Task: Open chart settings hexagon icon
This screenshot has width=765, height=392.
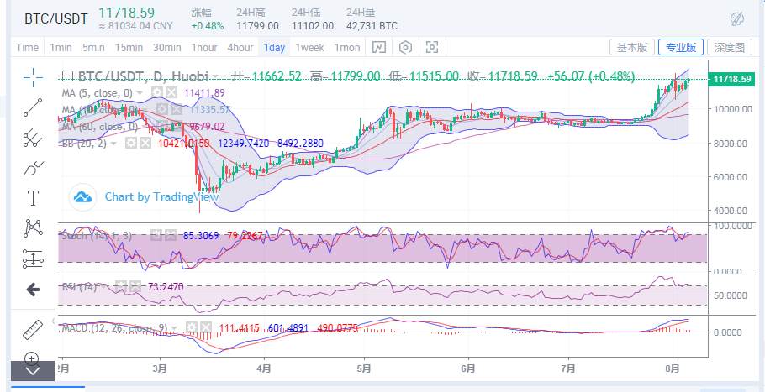Action: click(x=406, y=47)
